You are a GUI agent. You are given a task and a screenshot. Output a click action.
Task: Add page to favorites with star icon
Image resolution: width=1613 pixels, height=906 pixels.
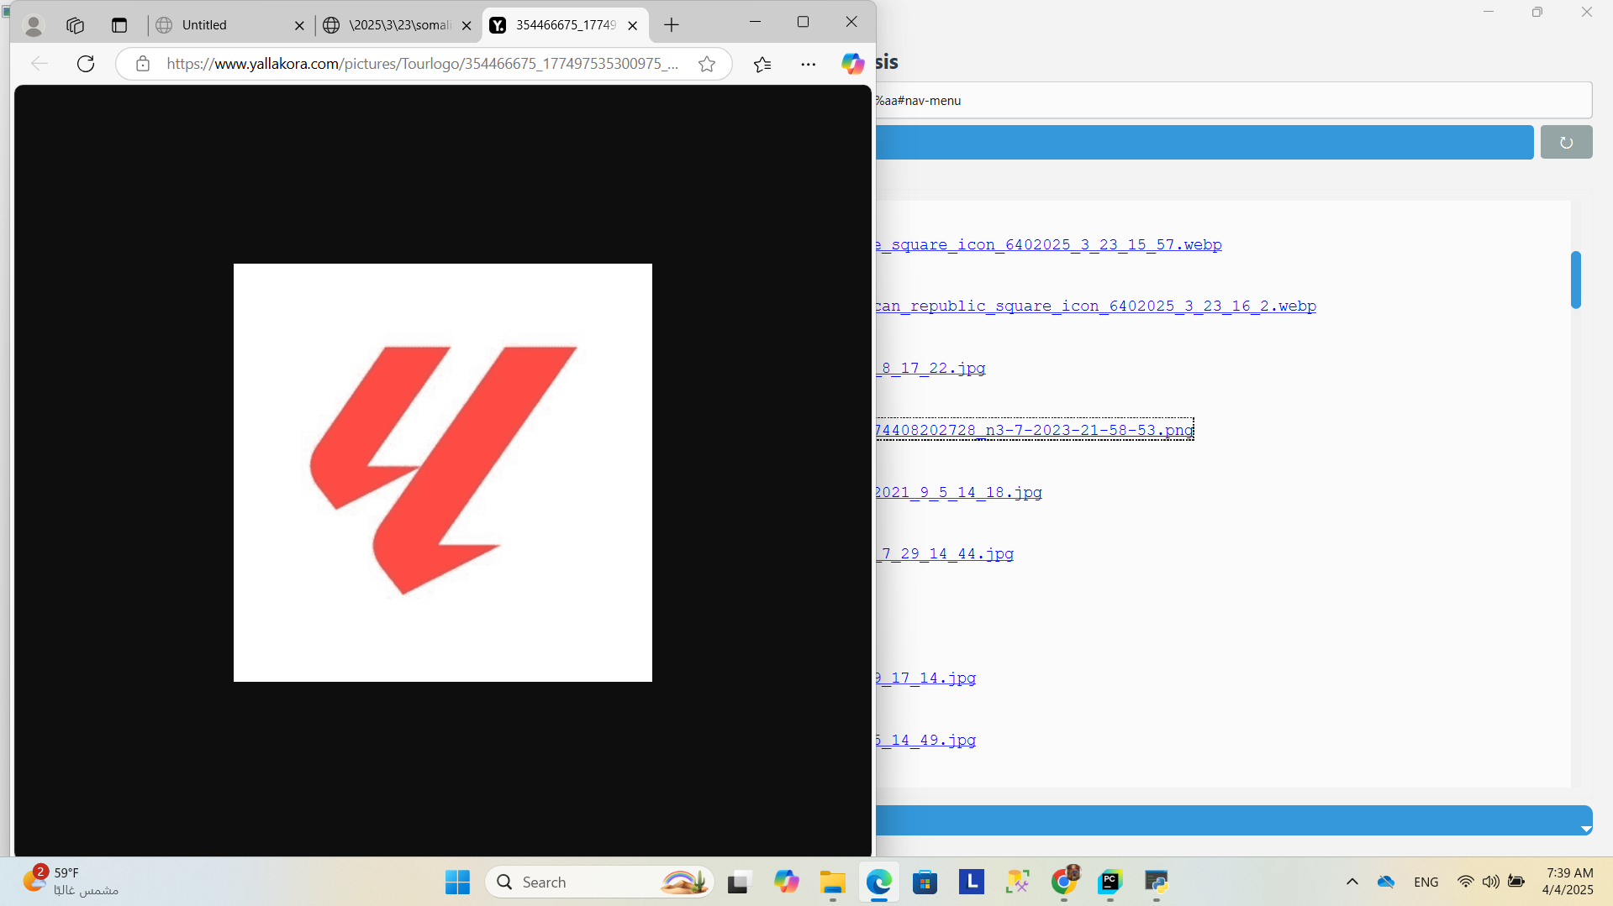tap(707, 64)
